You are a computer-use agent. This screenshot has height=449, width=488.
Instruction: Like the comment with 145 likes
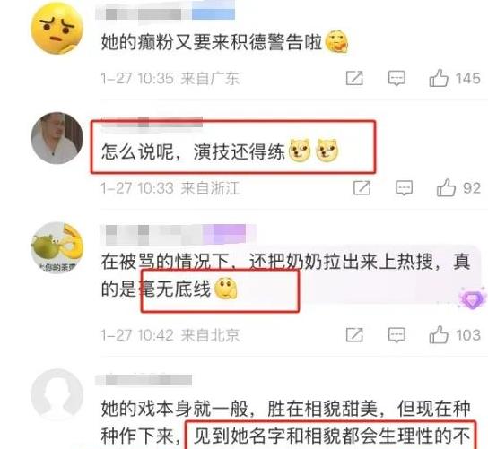(455, 78)
